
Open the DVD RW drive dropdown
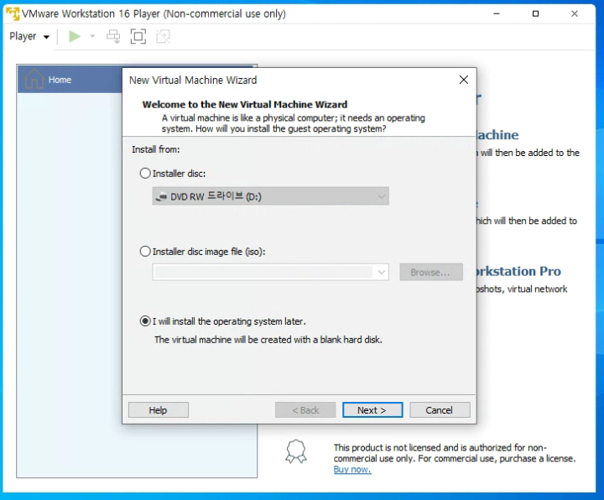[270, 196]
